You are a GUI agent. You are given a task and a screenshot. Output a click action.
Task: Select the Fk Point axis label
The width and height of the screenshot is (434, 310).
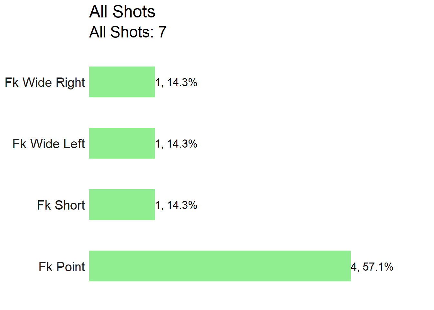62,267
